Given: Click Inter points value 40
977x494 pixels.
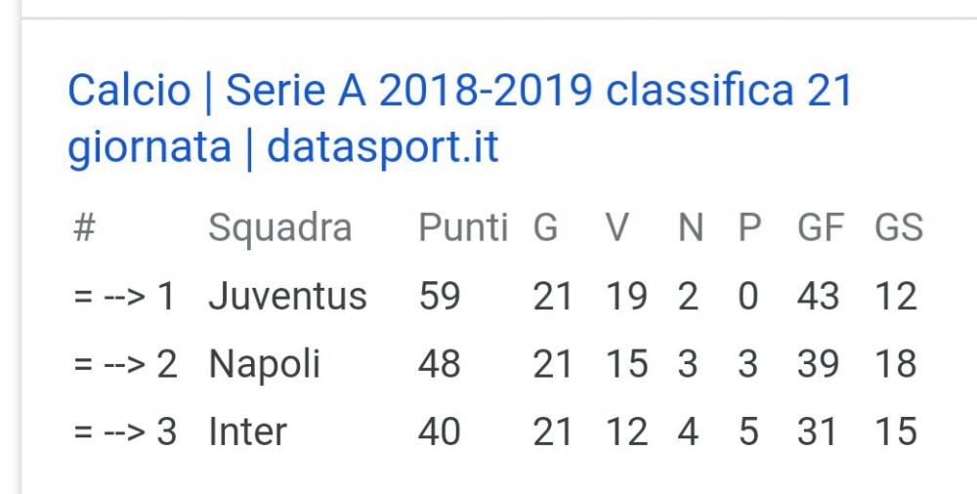Looking at the screenshot, I should coord(440,432).
